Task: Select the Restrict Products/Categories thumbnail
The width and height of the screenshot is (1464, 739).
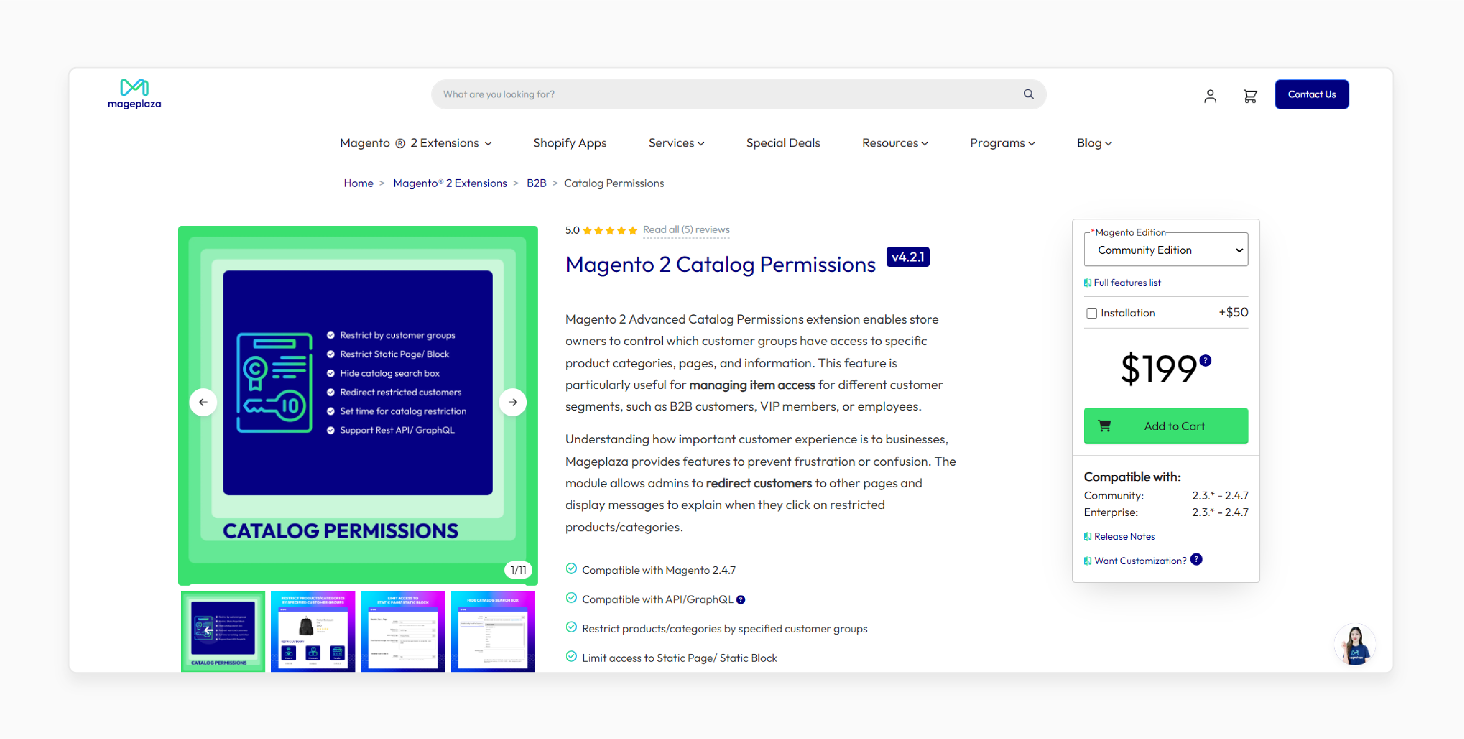Action: click(x=312, y=632)
